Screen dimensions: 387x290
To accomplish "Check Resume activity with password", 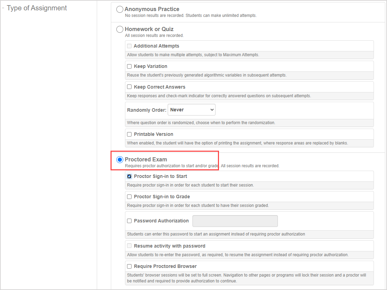I will coord(129,246).
